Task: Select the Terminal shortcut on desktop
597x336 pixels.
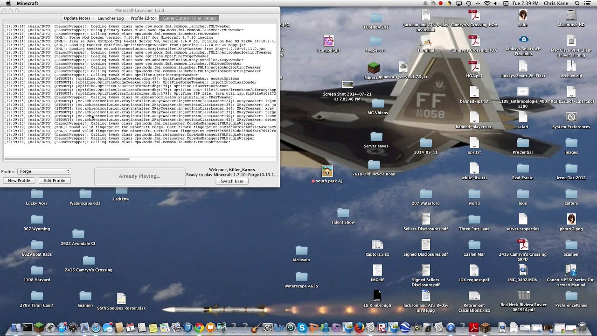Action: click(425, 44)
